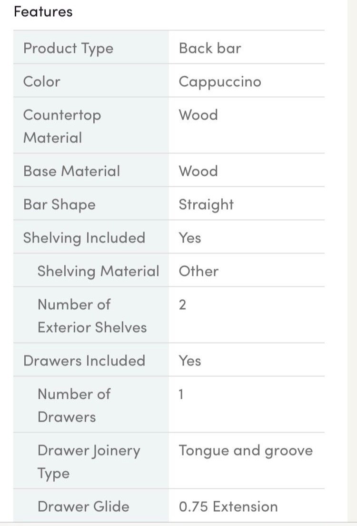The image size is (357, 526).
Task: Select the Shelving Material label
Action: pyautogui.click(x=99, y=271)
